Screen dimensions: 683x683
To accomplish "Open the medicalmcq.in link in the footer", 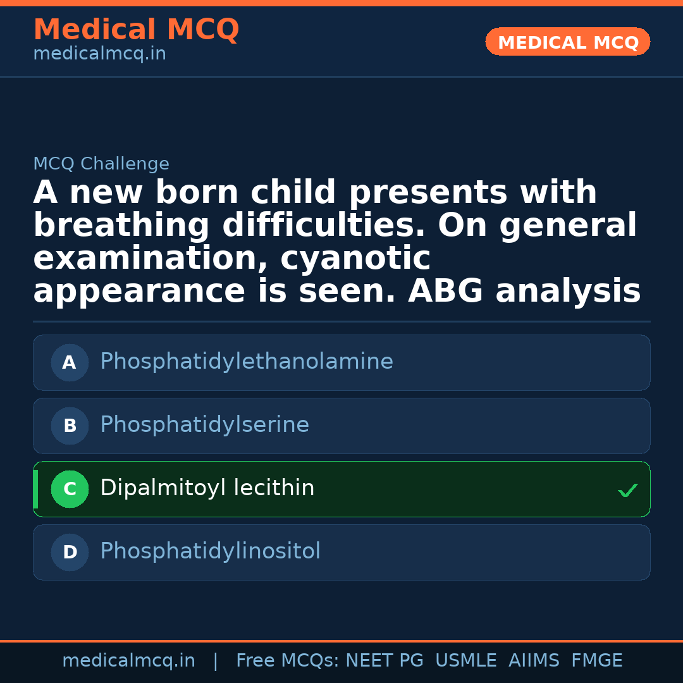I will (128, 661).
